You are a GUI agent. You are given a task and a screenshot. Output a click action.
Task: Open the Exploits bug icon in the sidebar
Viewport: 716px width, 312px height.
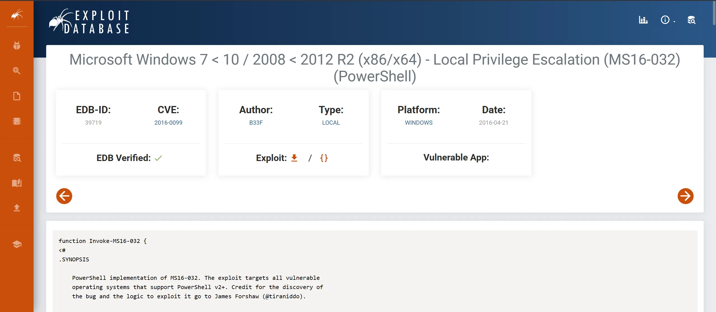(17, 45)
